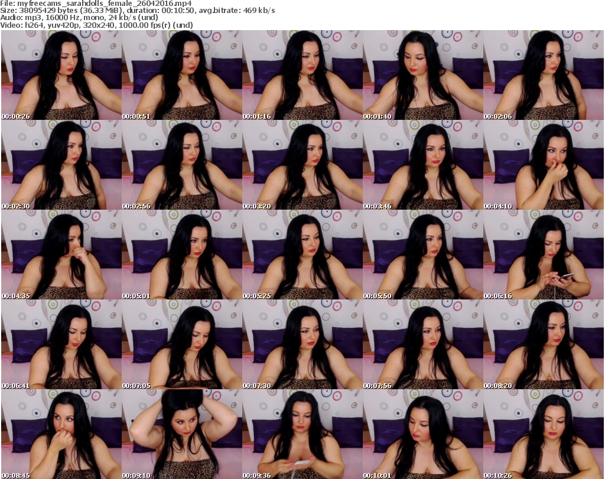Select the thumbnail frame stamped 00:09:36

click(302, 434)
